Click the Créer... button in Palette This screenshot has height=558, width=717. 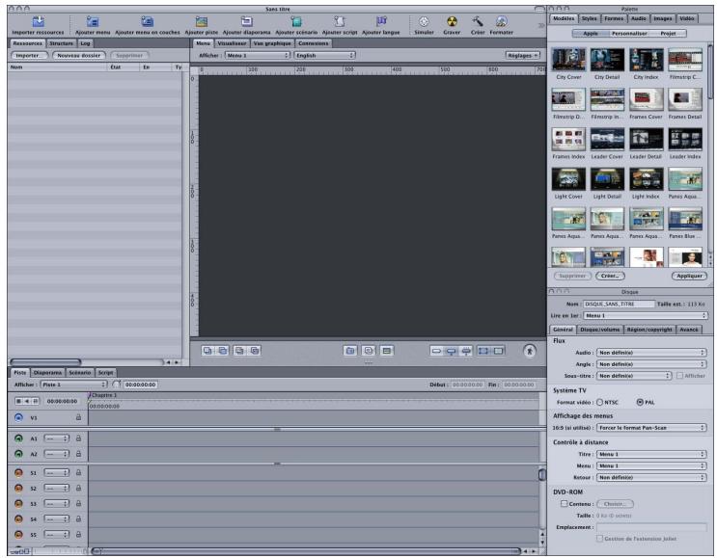(x=610, y=276)
